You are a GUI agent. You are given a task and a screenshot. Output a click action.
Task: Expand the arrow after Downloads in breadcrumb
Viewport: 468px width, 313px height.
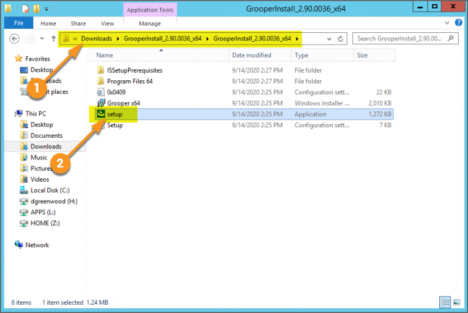(x=118, y=39)
